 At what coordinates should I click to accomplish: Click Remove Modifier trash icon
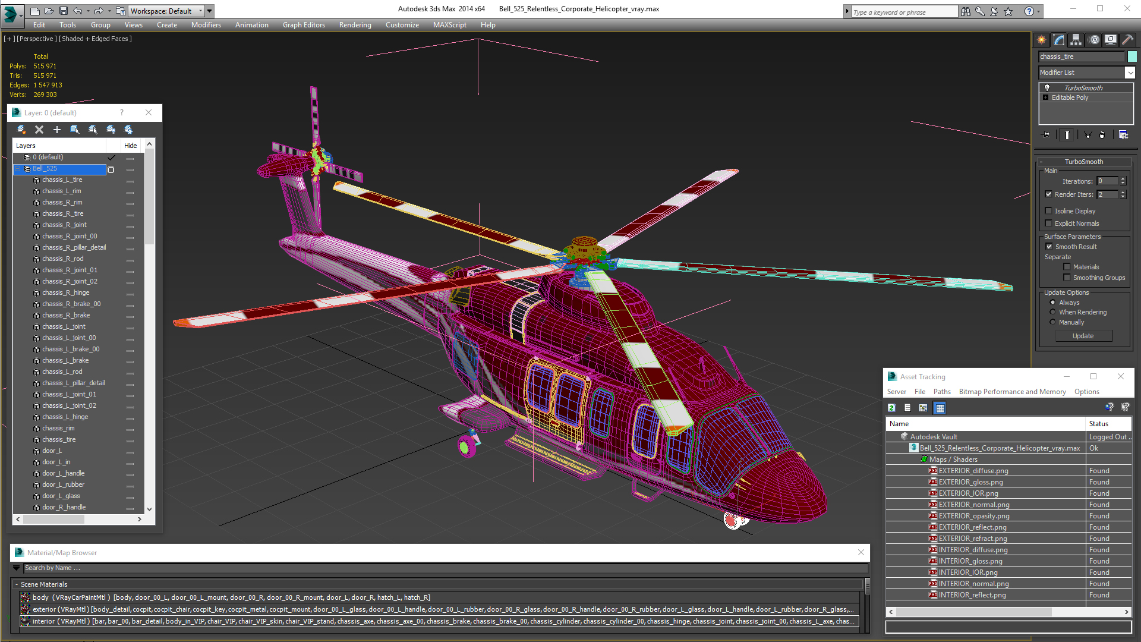tap(1102, 135)
